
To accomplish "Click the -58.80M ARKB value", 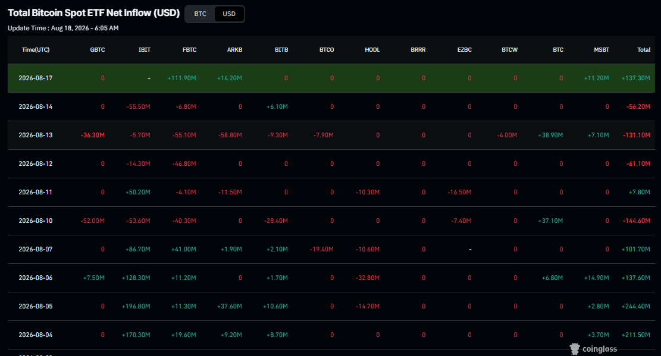I will pyautogui.click(x=230, y=136).
